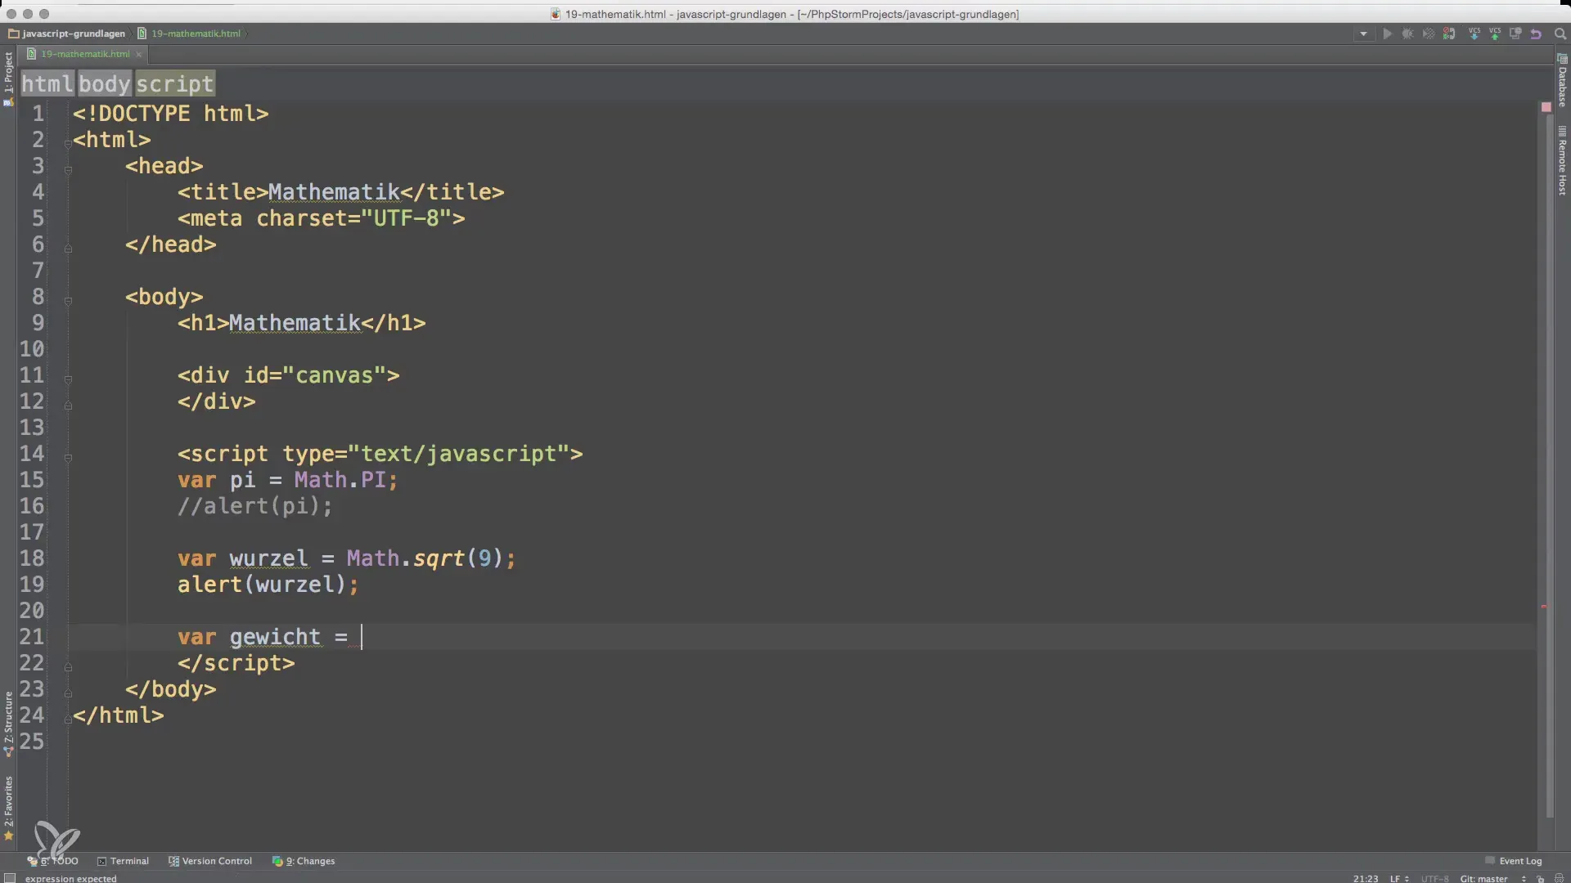Click the purple Revert arrow icon

pos(1536,34)
